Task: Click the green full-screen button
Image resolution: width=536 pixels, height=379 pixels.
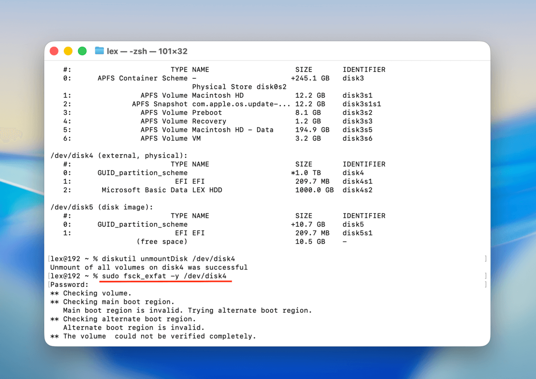Action: click(82, 51)
